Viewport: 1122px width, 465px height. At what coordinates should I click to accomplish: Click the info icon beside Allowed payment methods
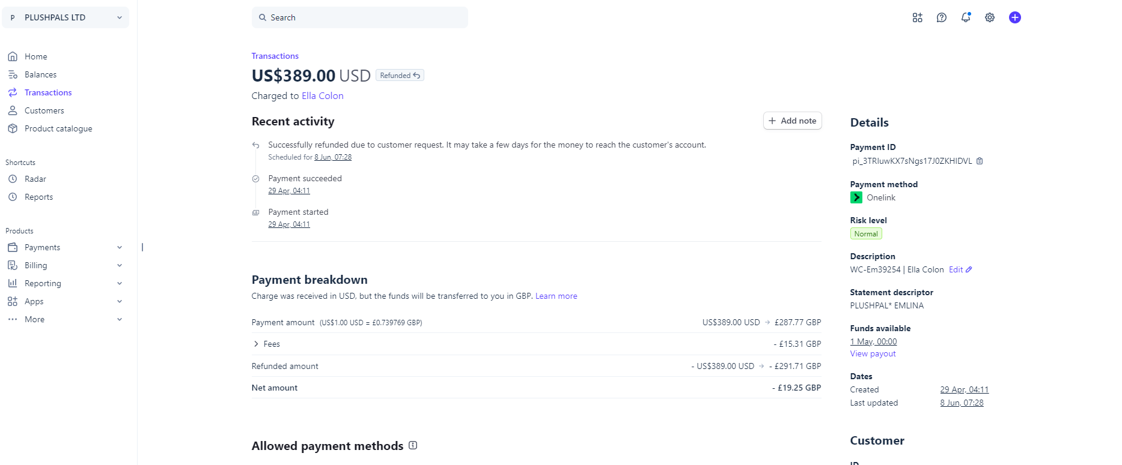click(413, 445)
